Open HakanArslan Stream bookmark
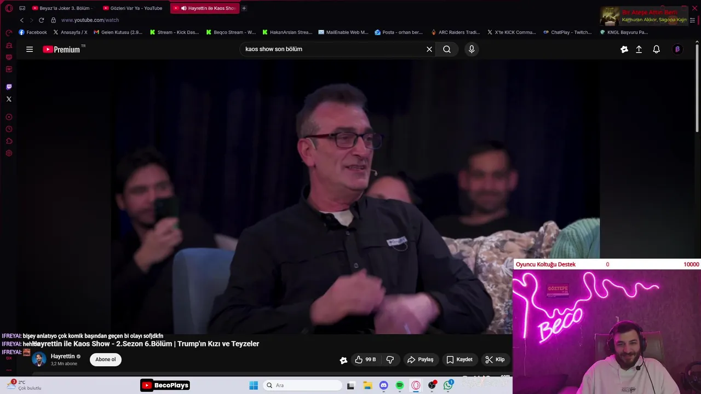This screenshot has height=394, width=701. point(287,32)
